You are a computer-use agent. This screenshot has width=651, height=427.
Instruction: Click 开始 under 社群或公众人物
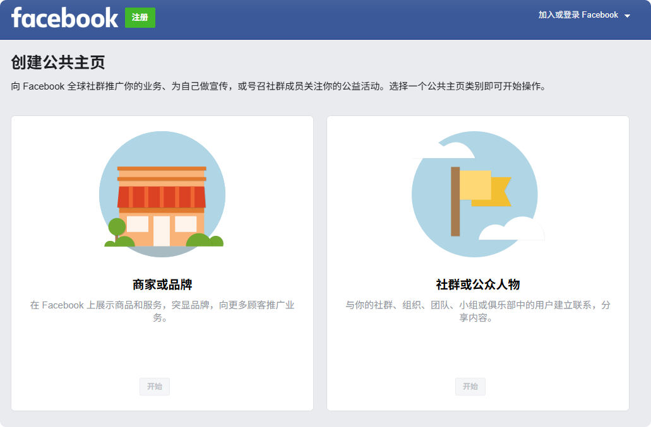(x=470, y=387)
